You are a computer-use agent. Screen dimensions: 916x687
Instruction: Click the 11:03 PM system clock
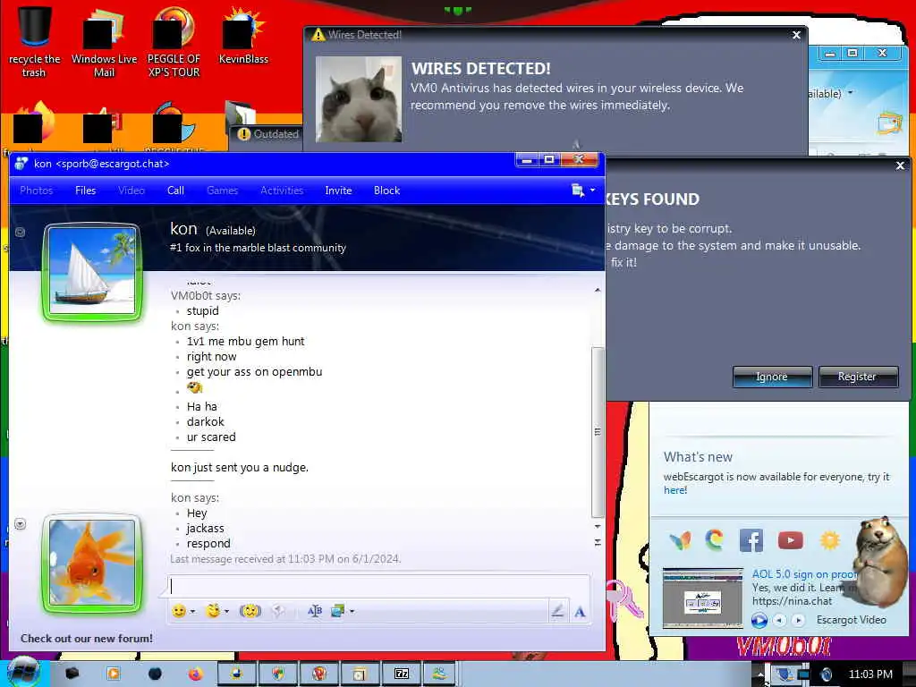pyautogui.click(x=870, y=674)
